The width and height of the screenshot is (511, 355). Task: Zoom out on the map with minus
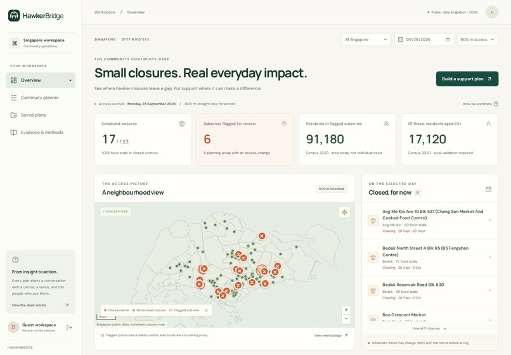[x=346, y=319]
